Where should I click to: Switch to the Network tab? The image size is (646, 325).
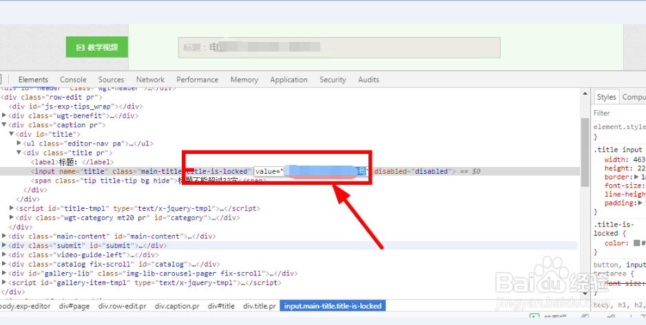point(150,80)
